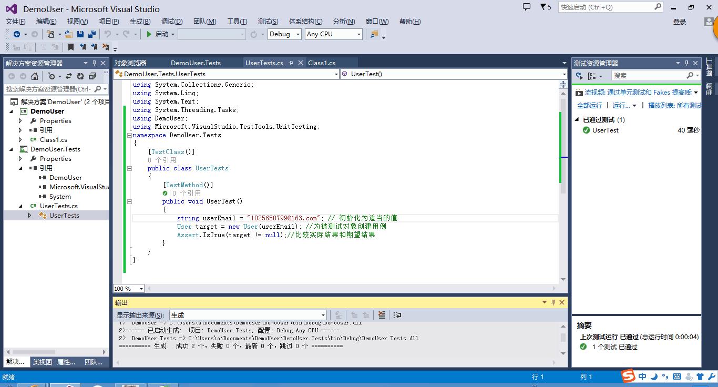
Task: Click the Navigate Backward arrow icon
Action: (x=17, y=34)
